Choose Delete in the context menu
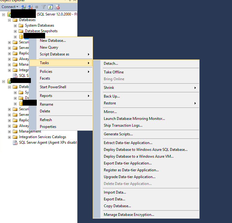This screenshot has height=223, width=232. click(61, 111)
